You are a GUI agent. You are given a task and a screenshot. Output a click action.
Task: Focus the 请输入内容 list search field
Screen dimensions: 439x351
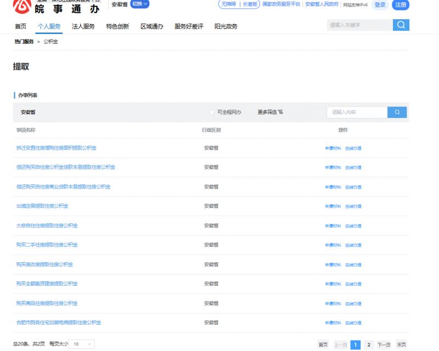point(357,112)
